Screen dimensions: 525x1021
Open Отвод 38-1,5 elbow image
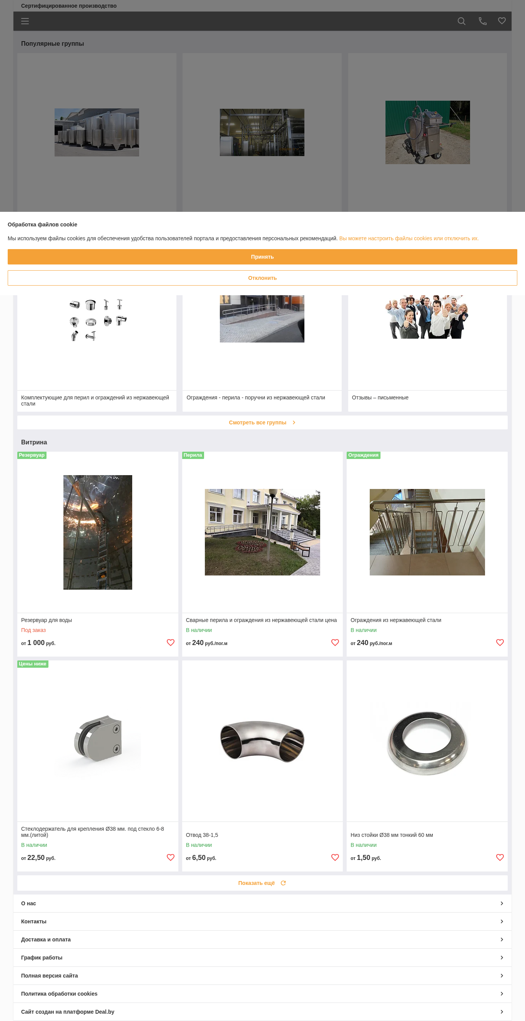pos(262,741)
